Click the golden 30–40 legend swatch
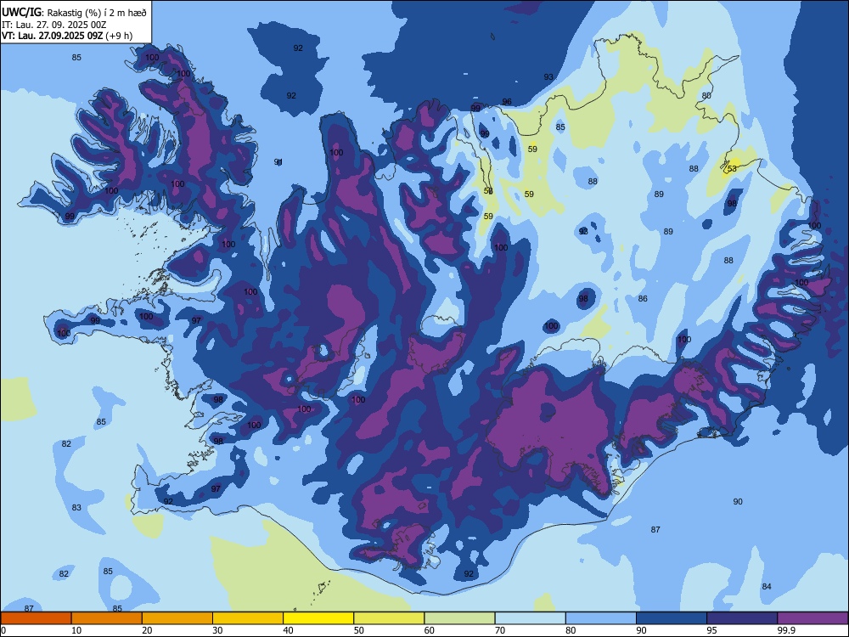849x637 pixels. click(x=248, y=618)
